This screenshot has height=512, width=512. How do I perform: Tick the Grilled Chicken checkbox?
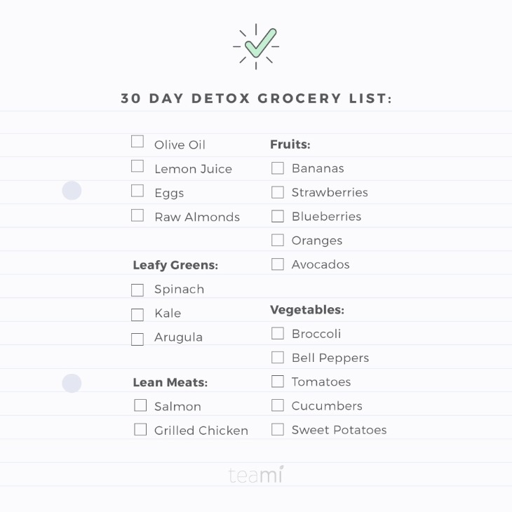[140, 429]
